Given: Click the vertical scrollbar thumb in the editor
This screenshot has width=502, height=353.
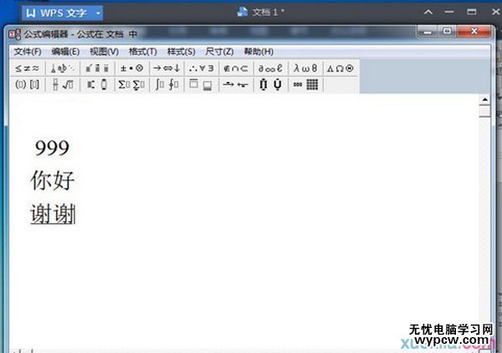Looking at the screenshot, I should click(x=484, y=112).
